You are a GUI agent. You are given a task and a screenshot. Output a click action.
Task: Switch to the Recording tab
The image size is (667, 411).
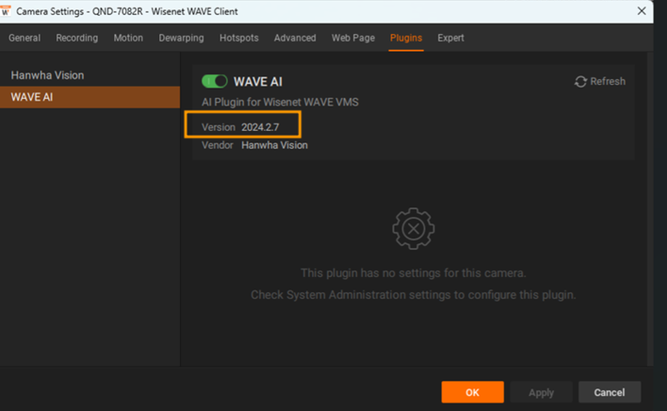[77, 38]
